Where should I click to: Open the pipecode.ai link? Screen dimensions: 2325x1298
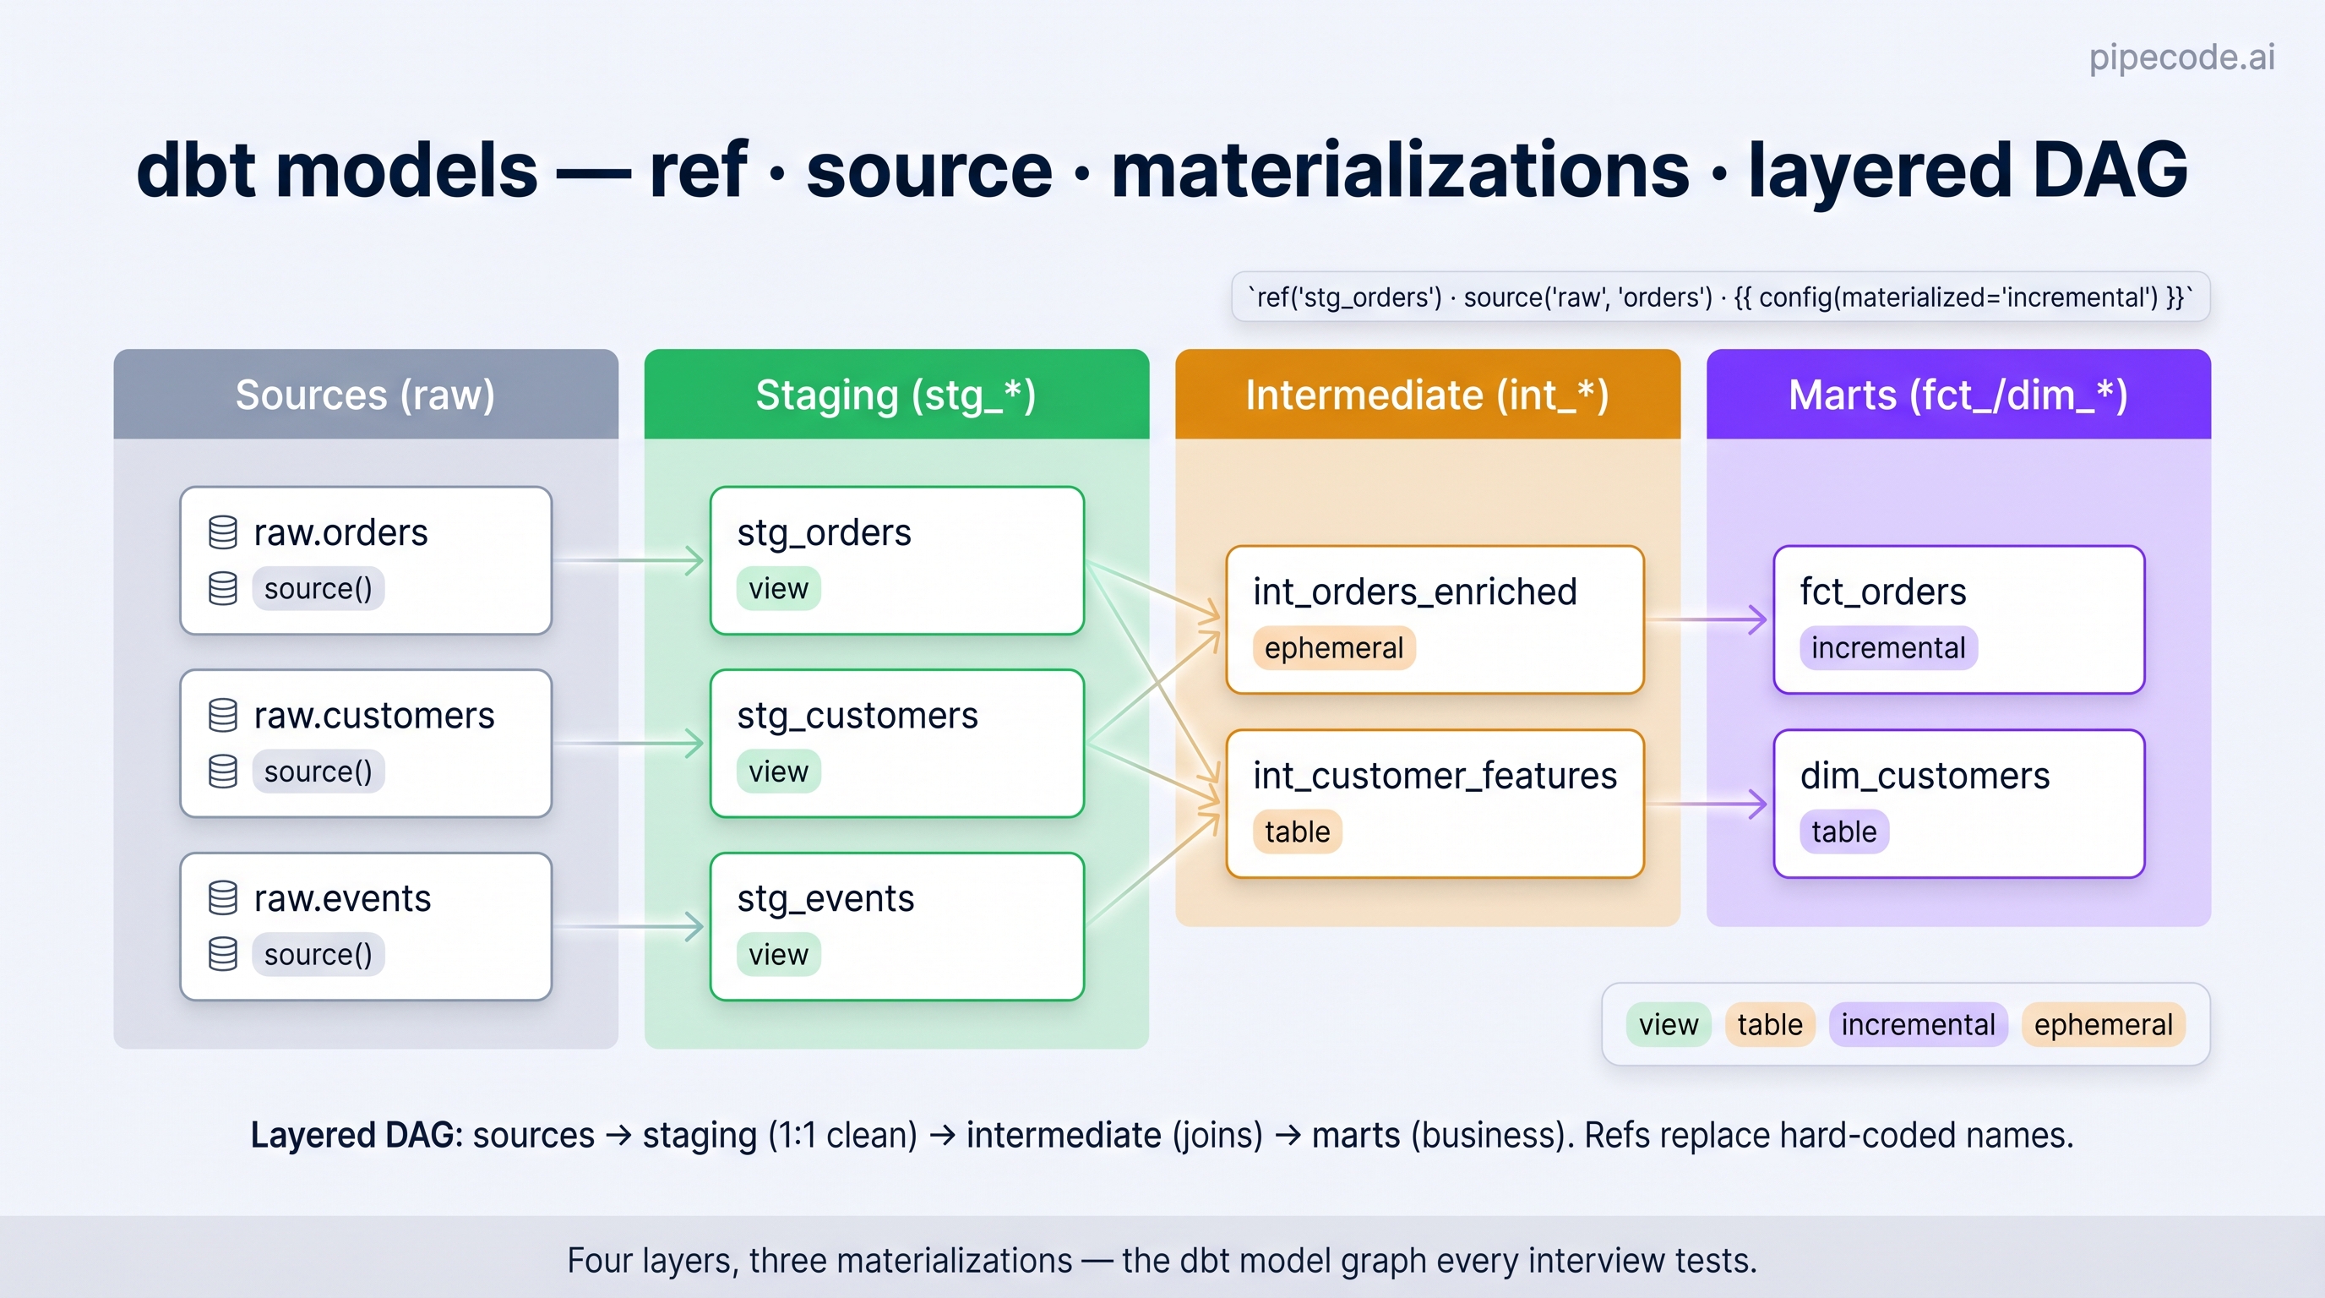[2181, 57]
